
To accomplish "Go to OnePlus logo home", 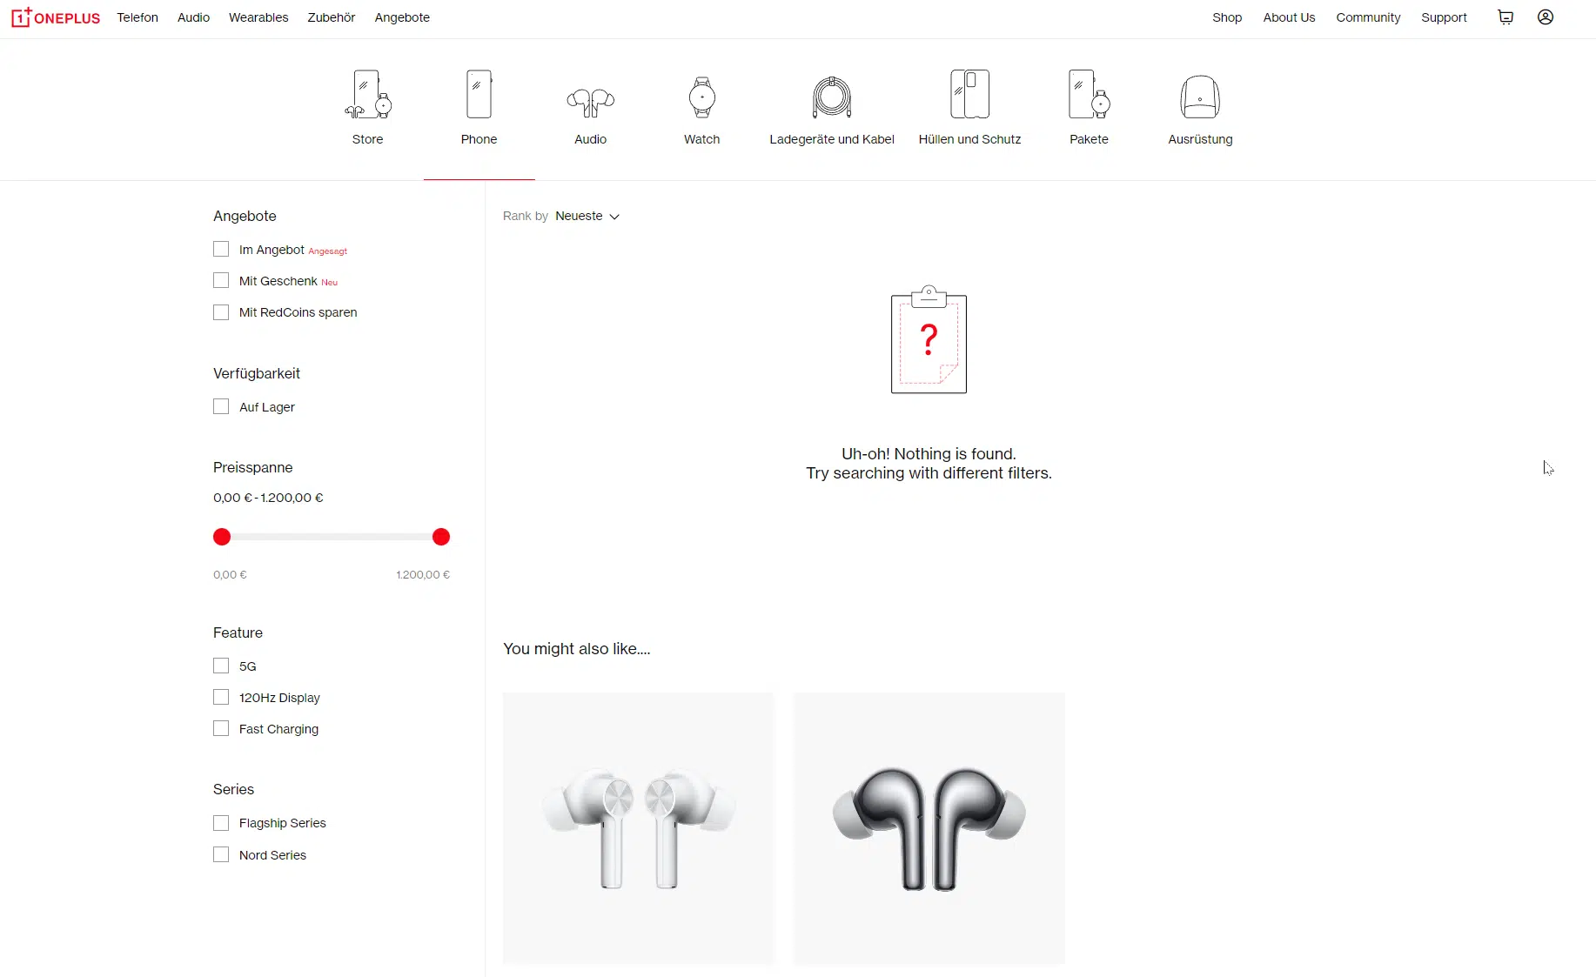I will [x=56, y=17].
